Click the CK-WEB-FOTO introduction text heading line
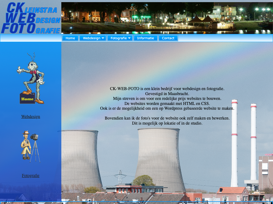 pos(167,89)
